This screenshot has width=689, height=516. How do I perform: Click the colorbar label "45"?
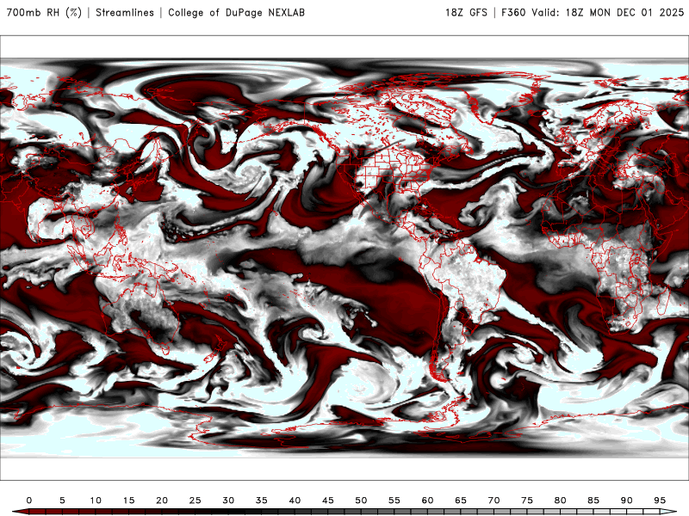pos(328,501)
